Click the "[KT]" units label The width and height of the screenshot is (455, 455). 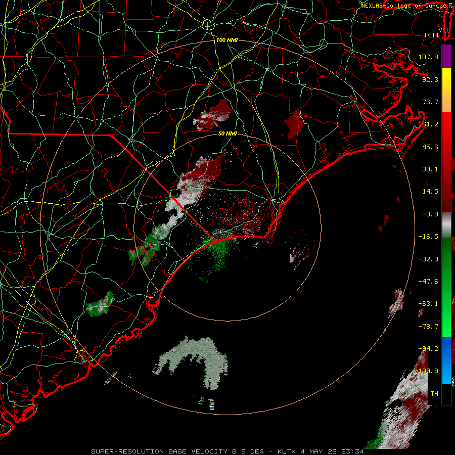pos(432,35)
